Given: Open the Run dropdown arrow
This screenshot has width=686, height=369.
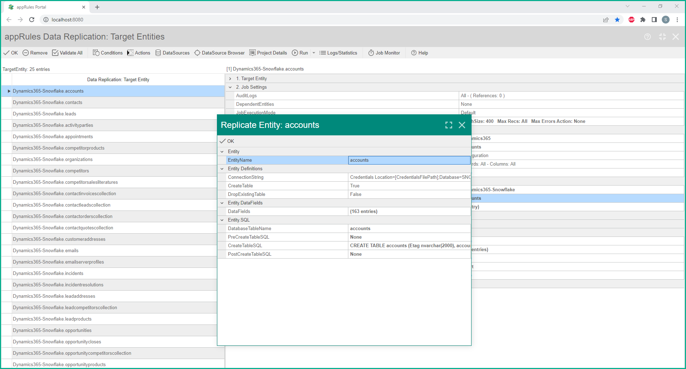Looking at the screenshot, I should pyautogui.click(x=314, y=53).
